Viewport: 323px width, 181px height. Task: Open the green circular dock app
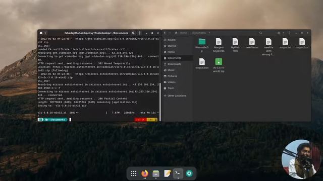(189, 173)
